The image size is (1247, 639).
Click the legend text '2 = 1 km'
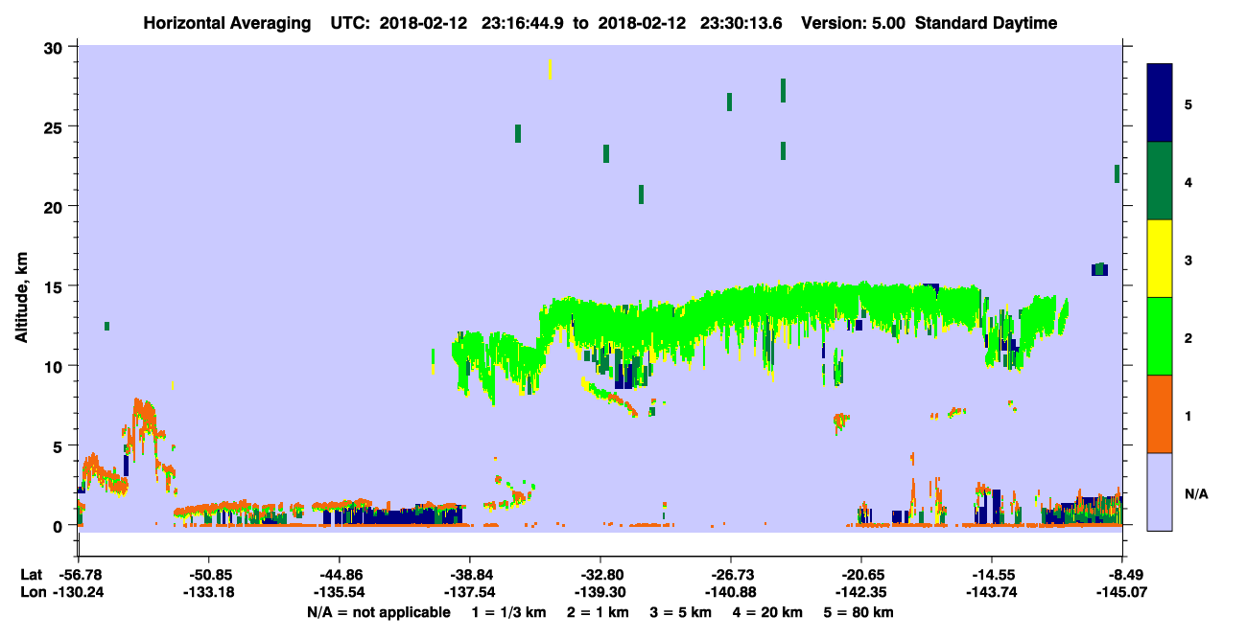pyautogui.click(x=598, y=612)
